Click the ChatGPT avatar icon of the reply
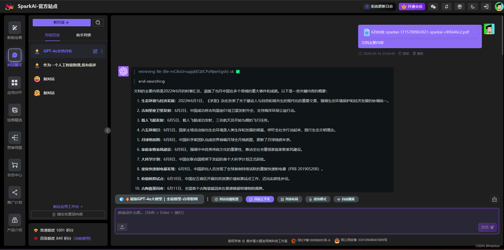This screenshot has width=504, height=250. [123, 71]
